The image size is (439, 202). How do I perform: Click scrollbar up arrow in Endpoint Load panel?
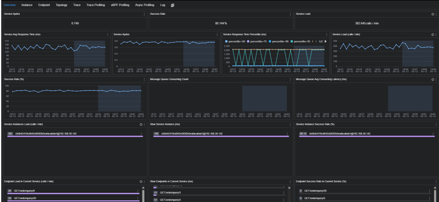pos(143,188)
